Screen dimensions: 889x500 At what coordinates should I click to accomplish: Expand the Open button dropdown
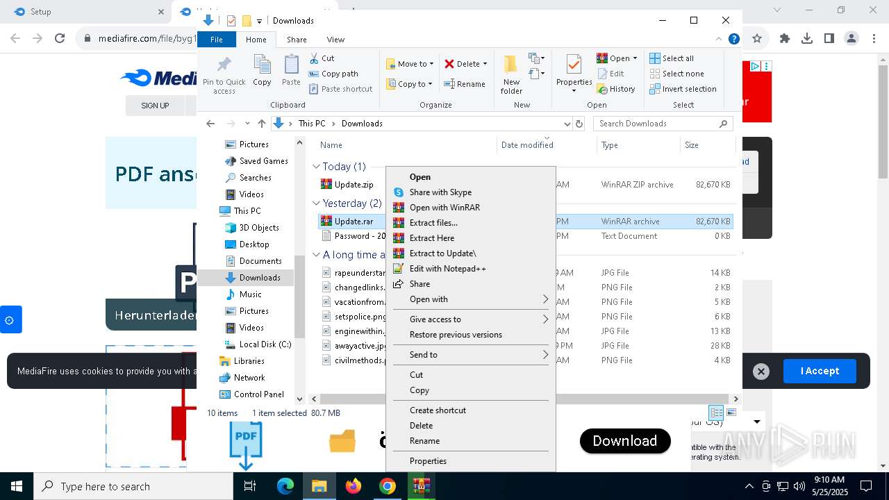coord(634,58)
